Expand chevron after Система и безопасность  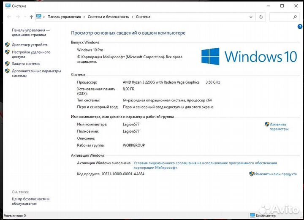(133, 17)
